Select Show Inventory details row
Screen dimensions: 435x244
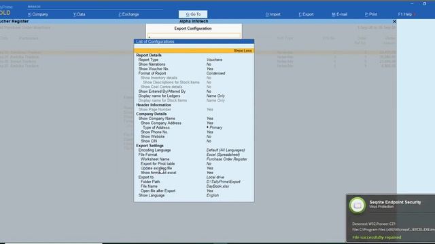[x=194, y=78]
